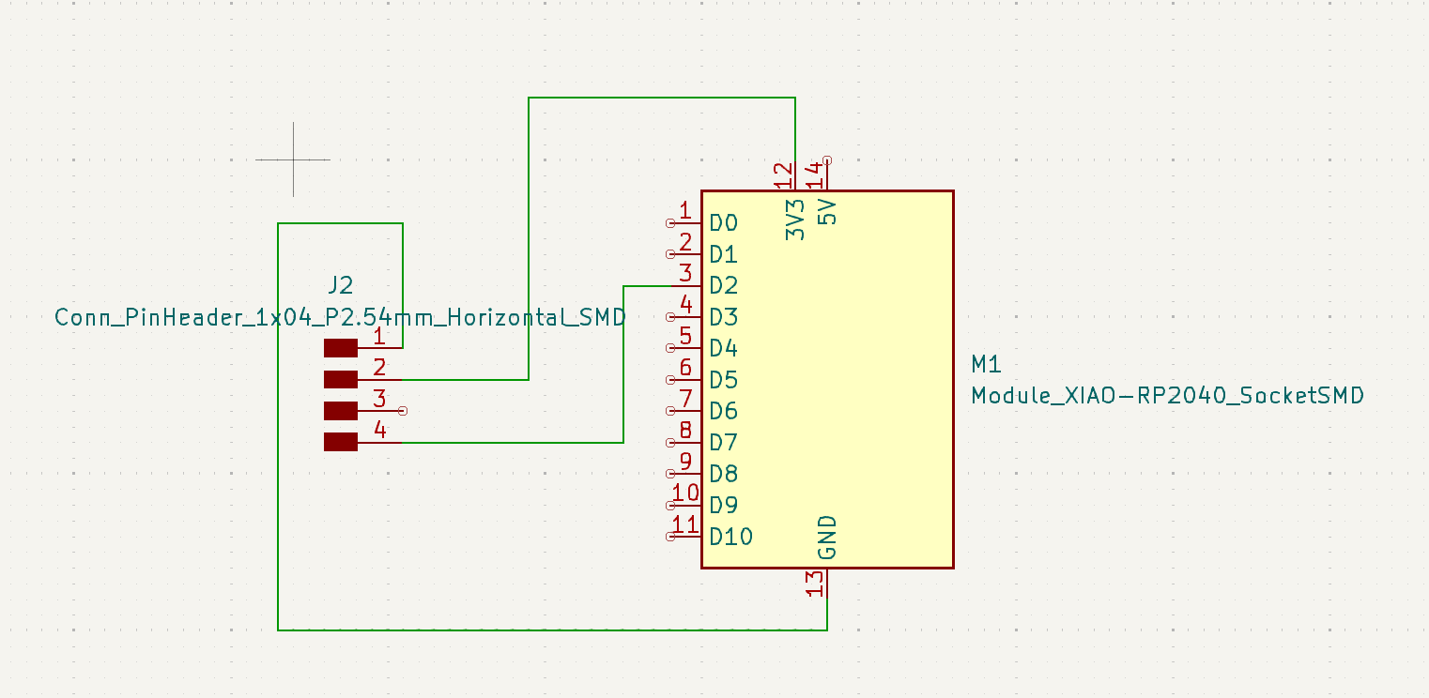Screen dimensions: 1429x698
Task: Click pin number 14 above 5V
Action: [x=815, y=174]
